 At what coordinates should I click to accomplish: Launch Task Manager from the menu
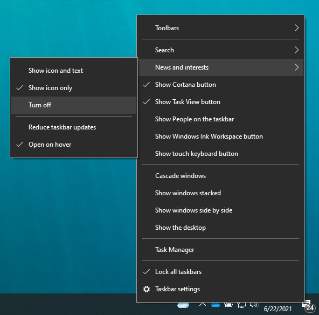pyautogui.click(x=221, y=250)
